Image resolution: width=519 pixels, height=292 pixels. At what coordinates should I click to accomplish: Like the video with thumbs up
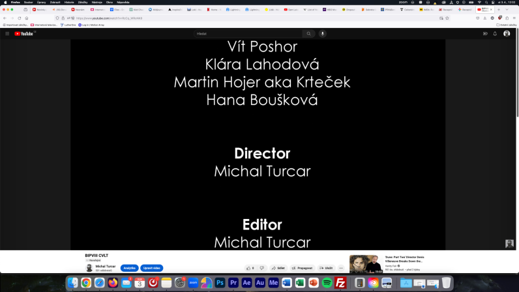tap(250, 268)
